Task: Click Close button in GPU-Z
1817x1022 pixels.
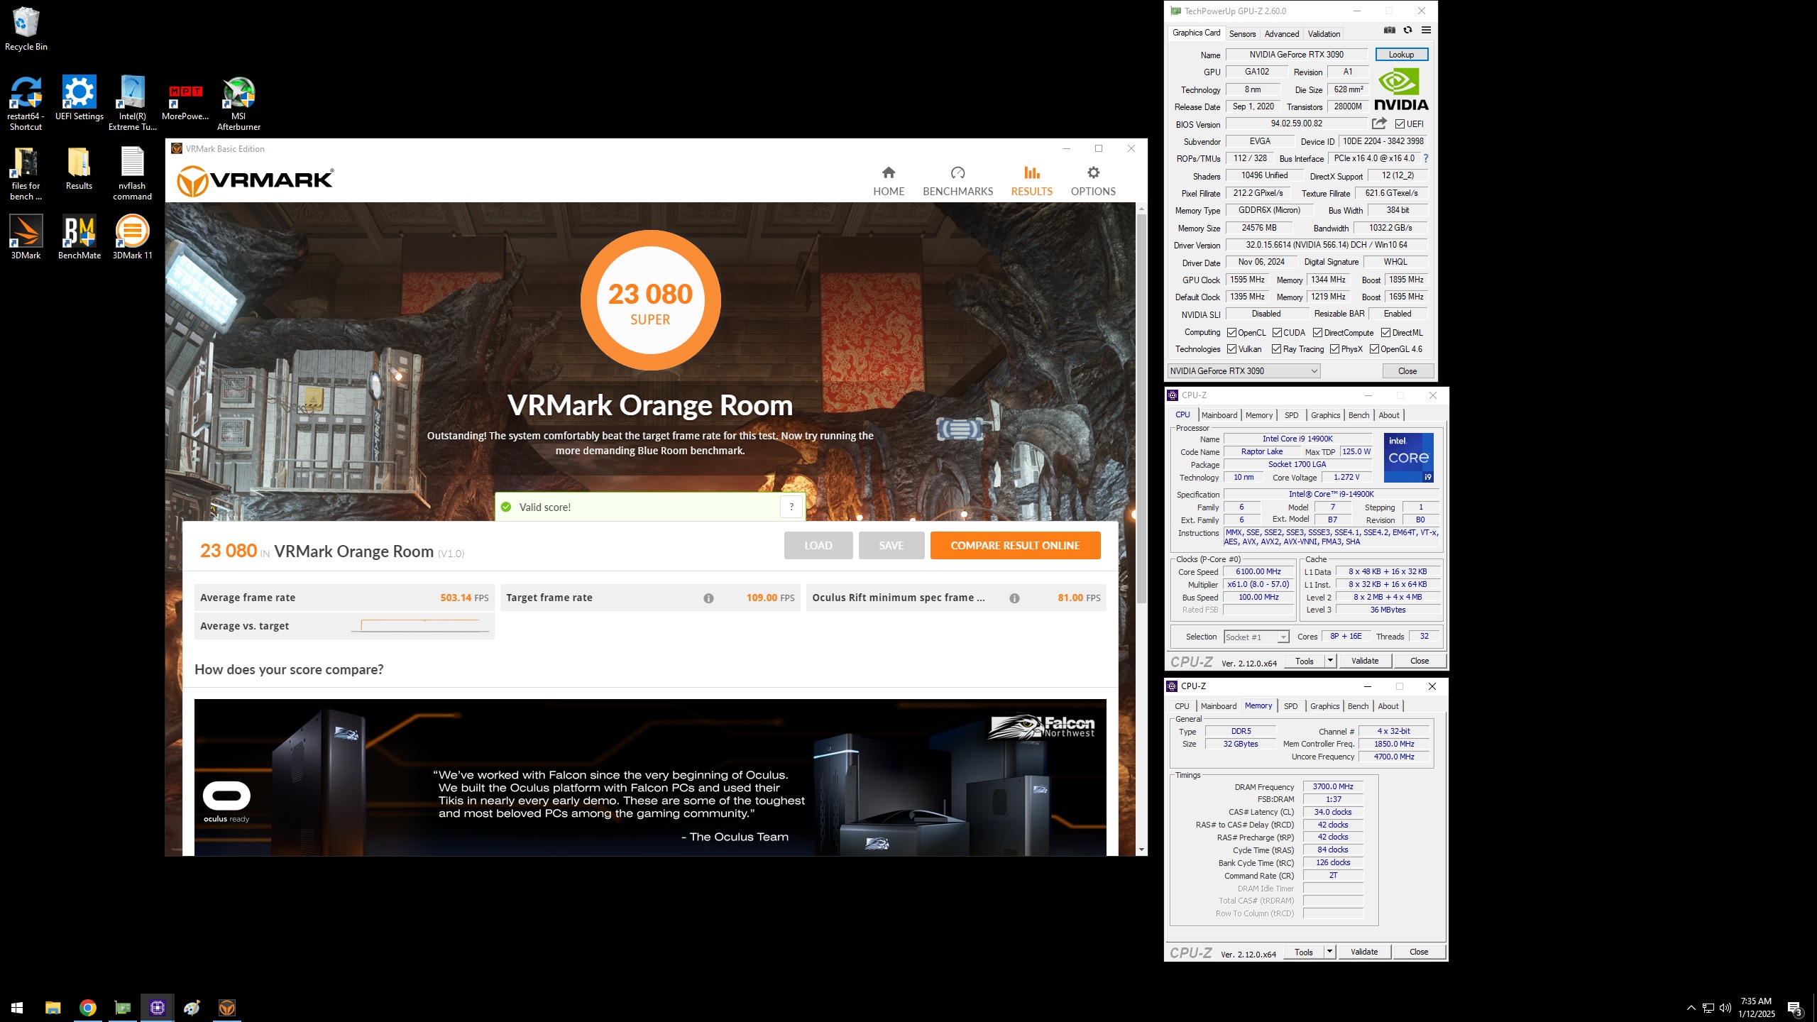Action: coord(1407,371)
